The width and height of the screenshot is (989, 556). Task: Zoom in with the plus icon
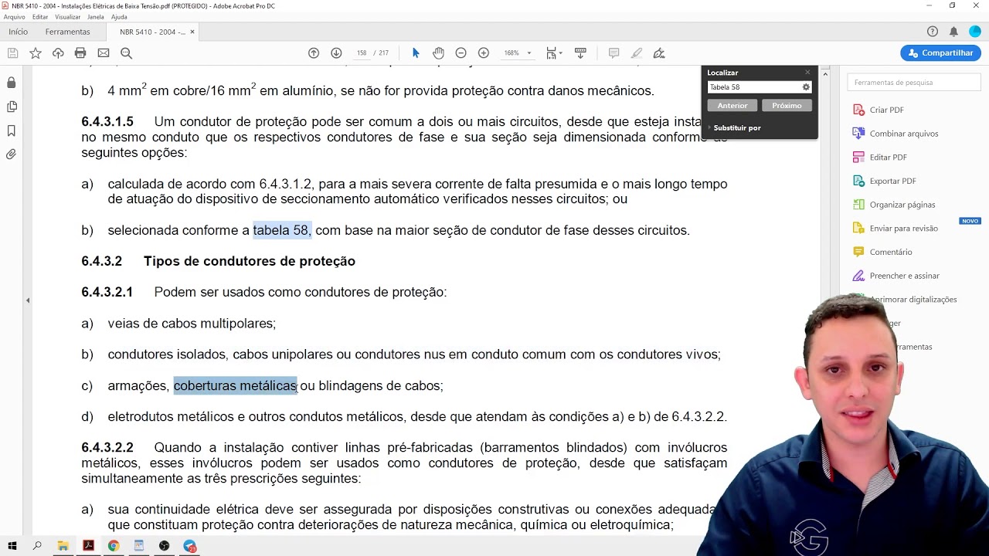pyautogui.click(x=484, y=53)
